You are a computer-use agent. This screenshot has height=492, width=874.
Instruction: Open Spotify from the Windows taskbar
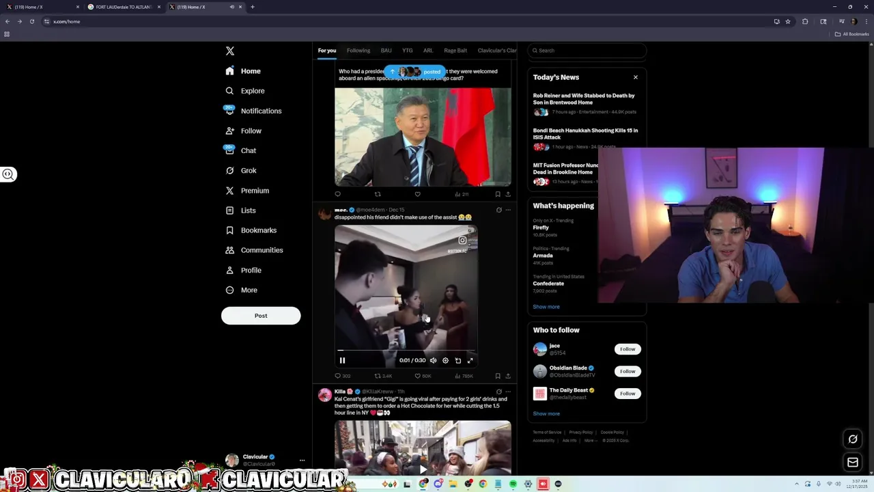[x=513, y=484]
